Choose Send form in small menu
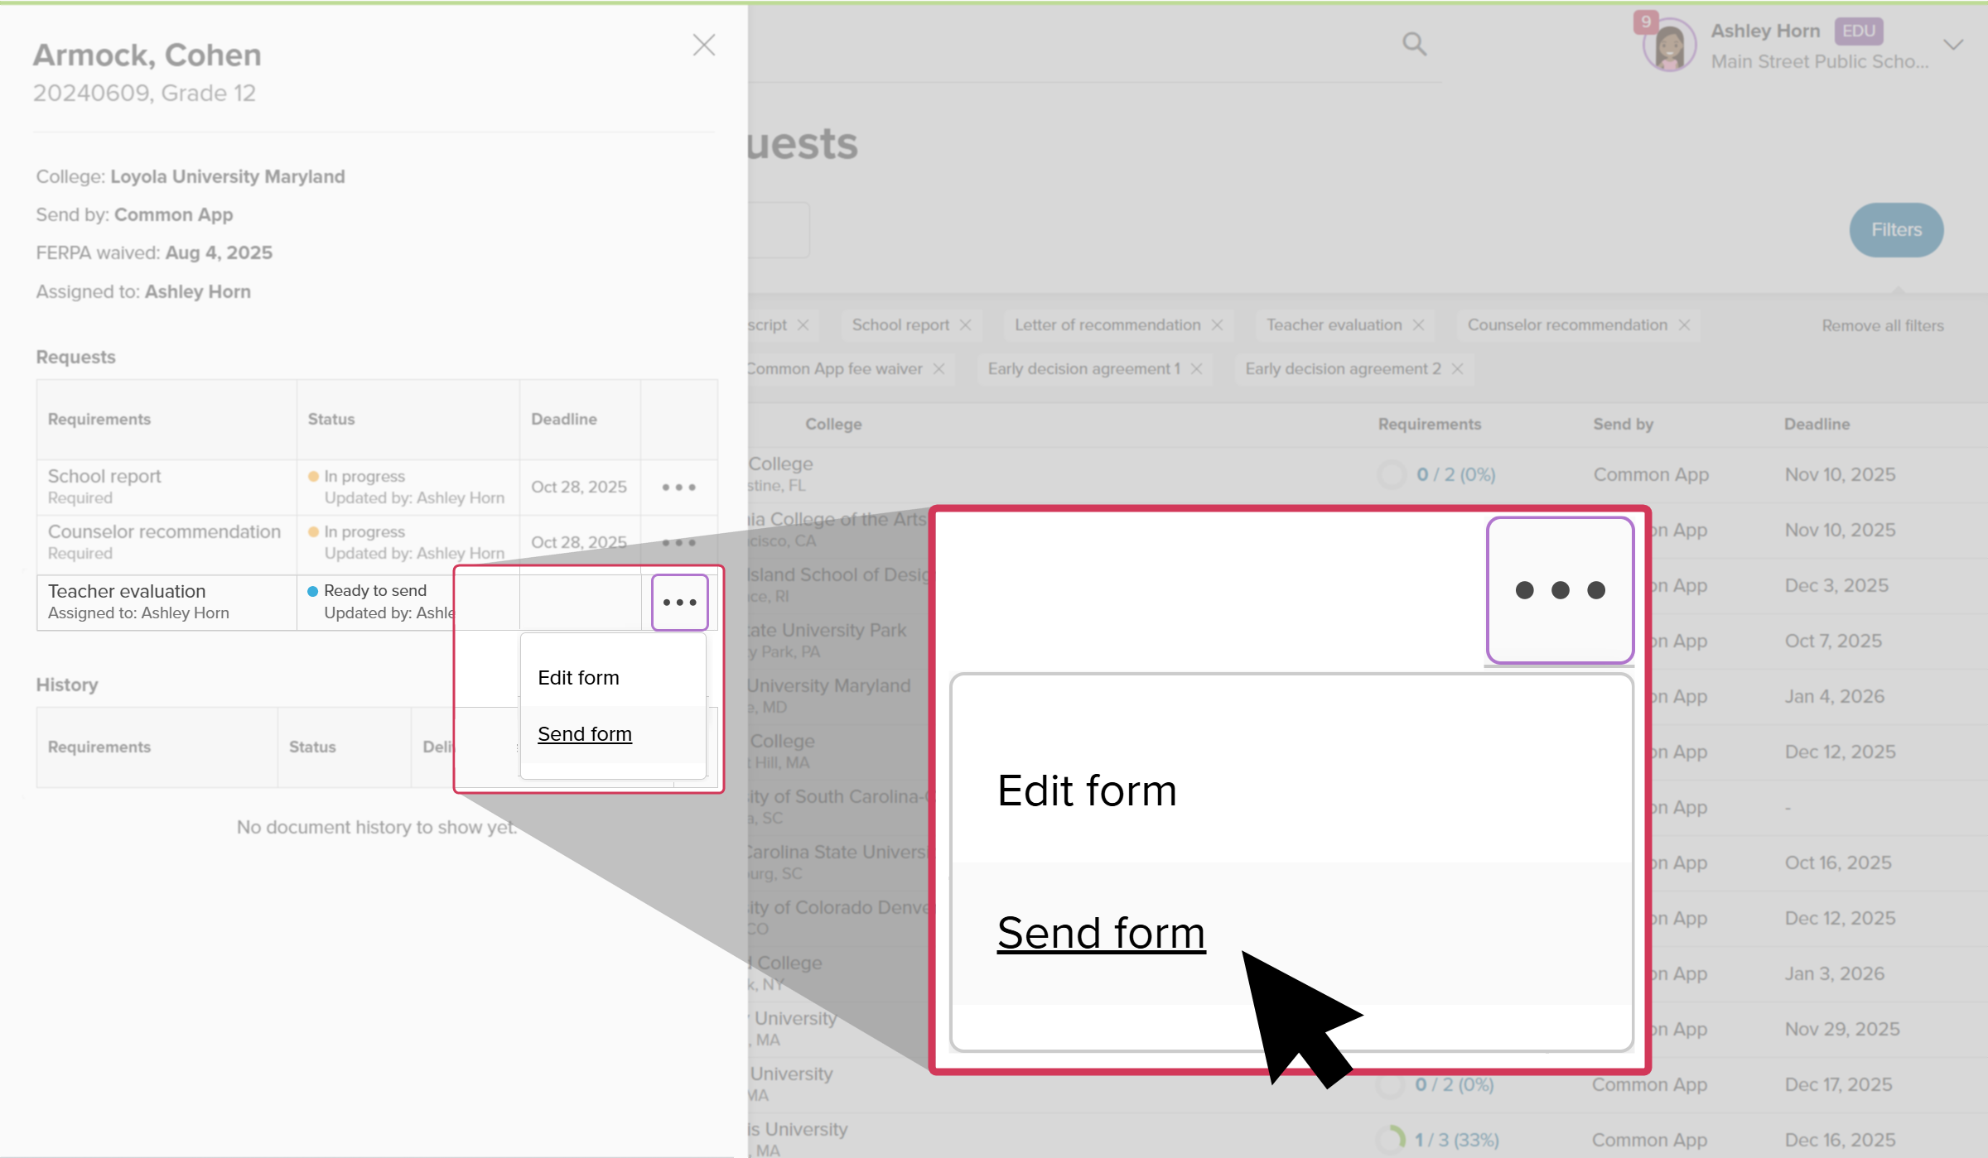1988x1158 pixels. coord(584,733)
